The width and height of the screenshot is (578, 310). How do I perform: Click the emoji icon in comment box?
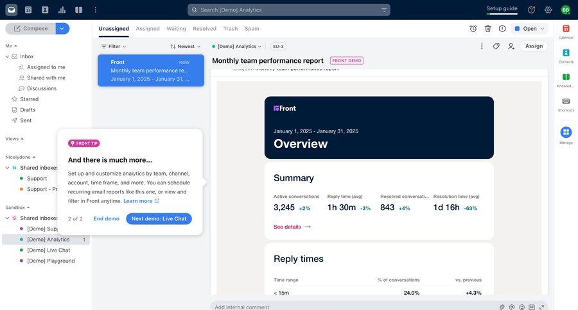click(x=521, y=307)
